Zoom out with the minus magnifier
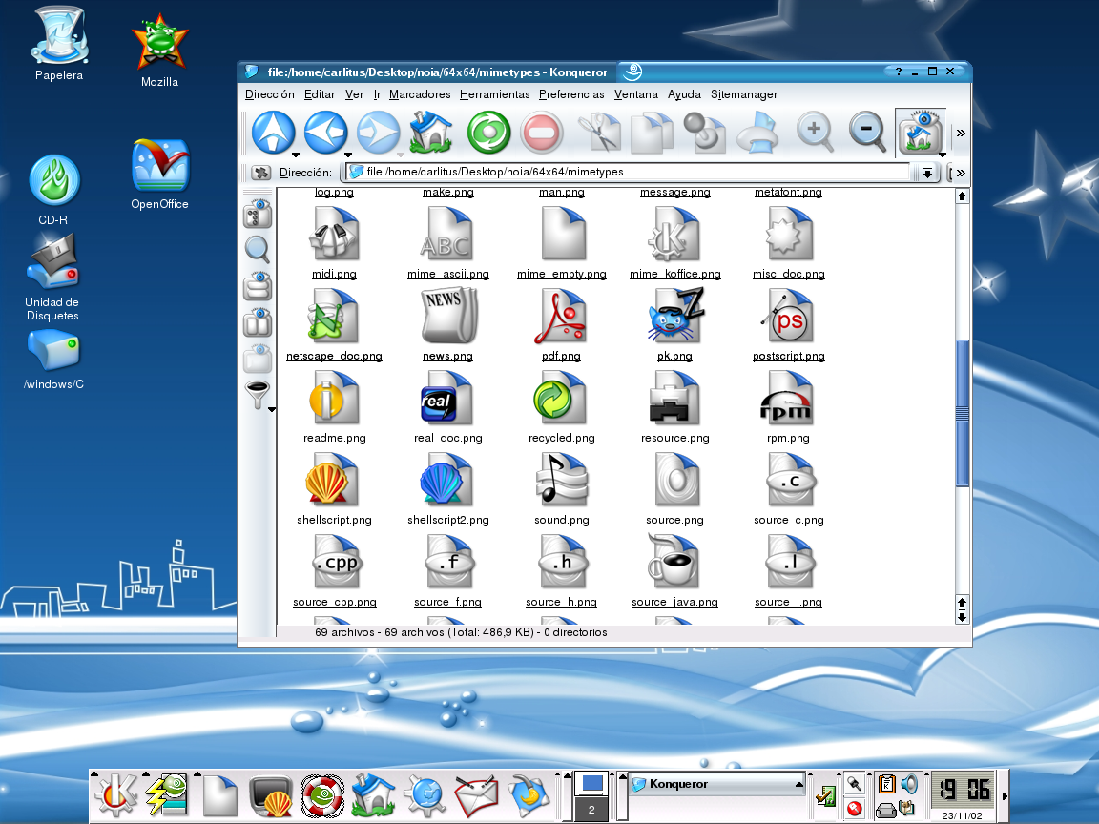This screenshot has height=824, width=1099. point(867,132)
